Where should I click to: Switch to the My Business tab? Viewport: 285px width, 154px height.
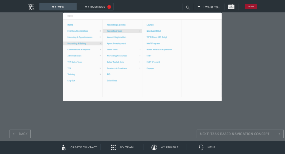95,7
